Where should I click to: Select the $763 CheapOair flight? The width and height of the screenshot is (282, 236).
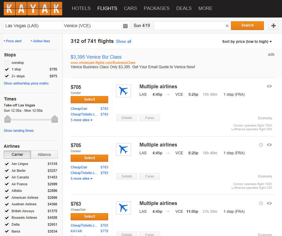(x=89, y=217)
